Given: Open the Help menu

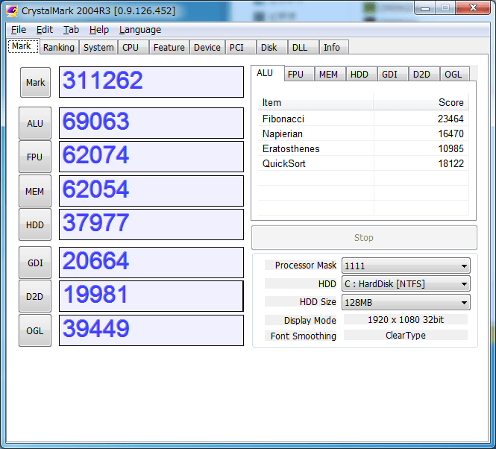Looking at the screenshot, I should (x=98, y=30).
